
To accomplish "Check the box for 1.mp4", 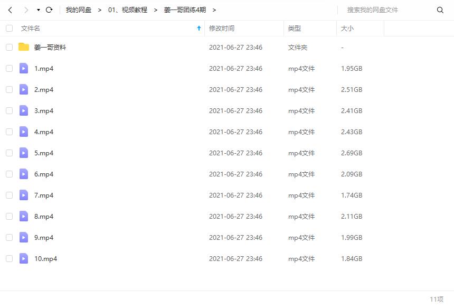I will coord(10,68).
